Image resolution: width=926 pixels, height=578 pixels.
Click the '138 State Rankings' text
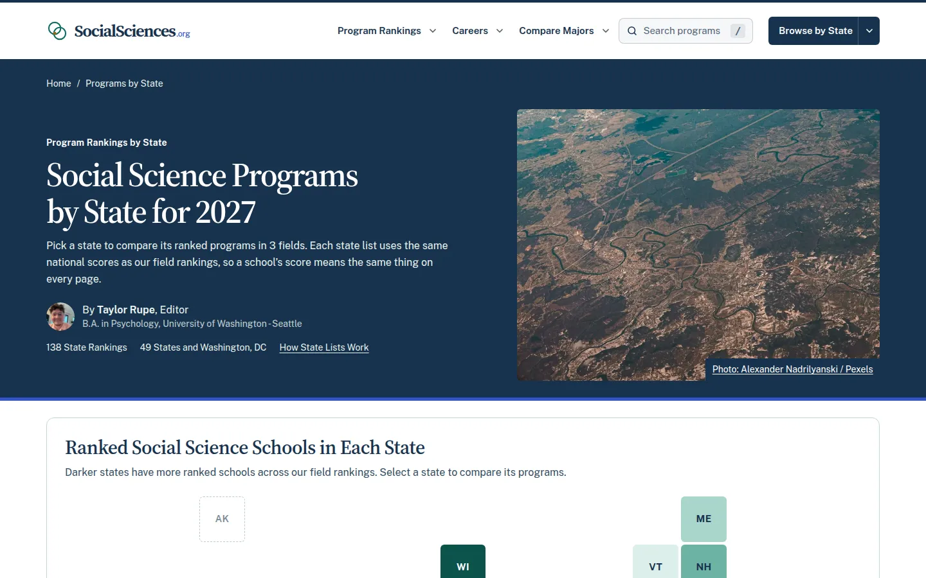(x=87, y=347)
